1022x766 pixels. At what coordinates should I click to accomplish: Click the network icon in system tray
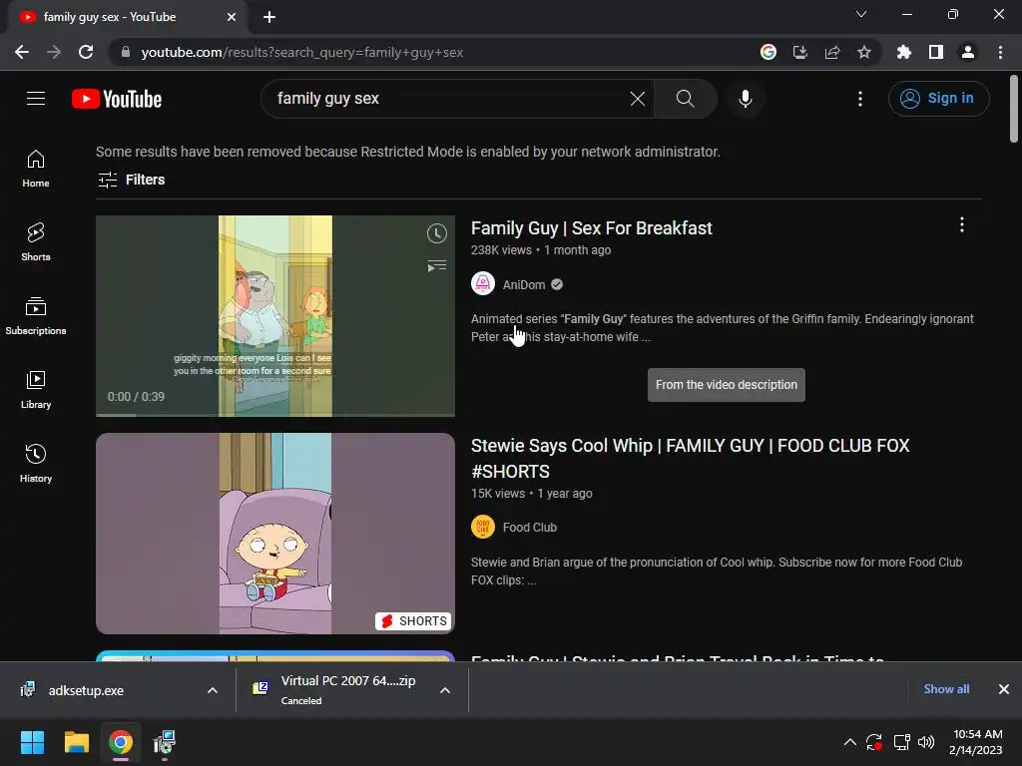coord(901,742)
